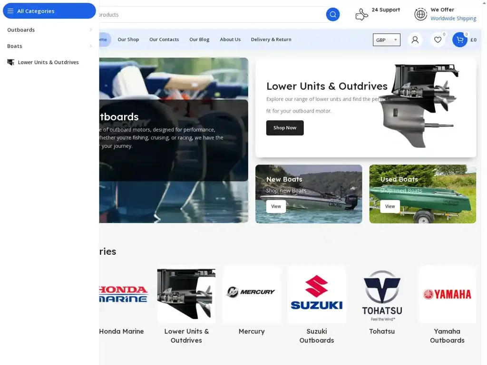Select the Yamaha Outboards brand thumbnail

pos(447,294)
